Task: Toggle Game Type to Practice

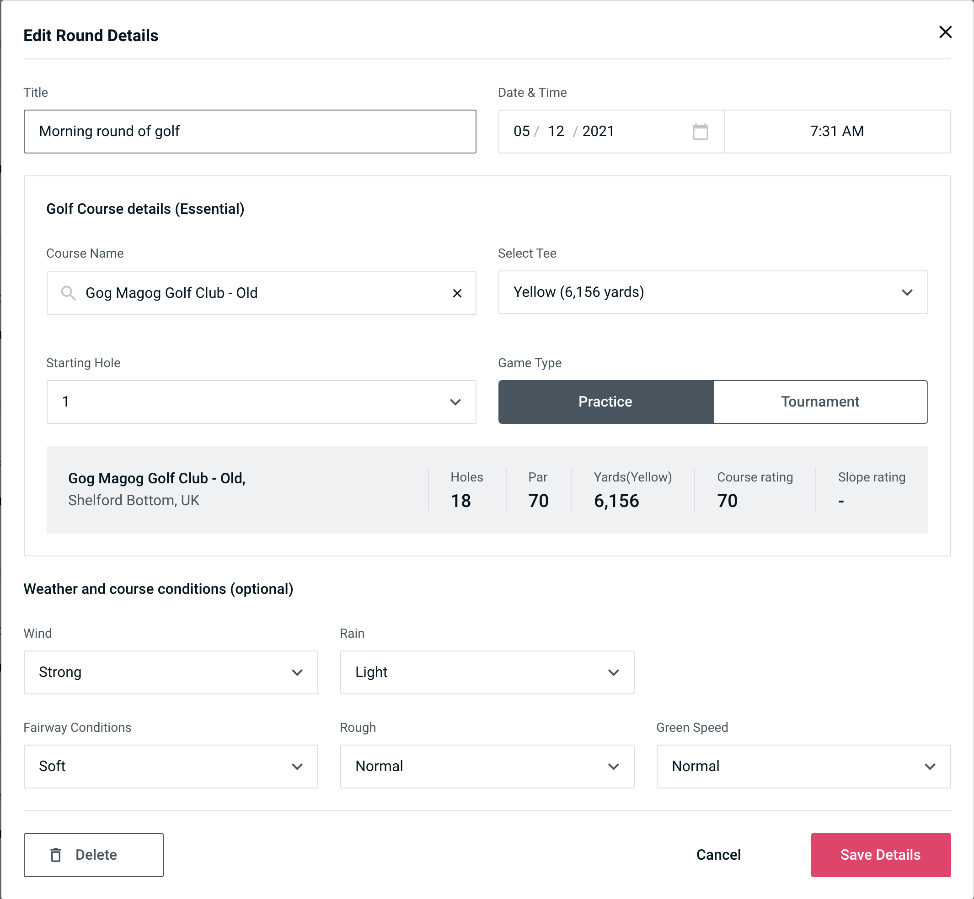Action: (605, 401)
